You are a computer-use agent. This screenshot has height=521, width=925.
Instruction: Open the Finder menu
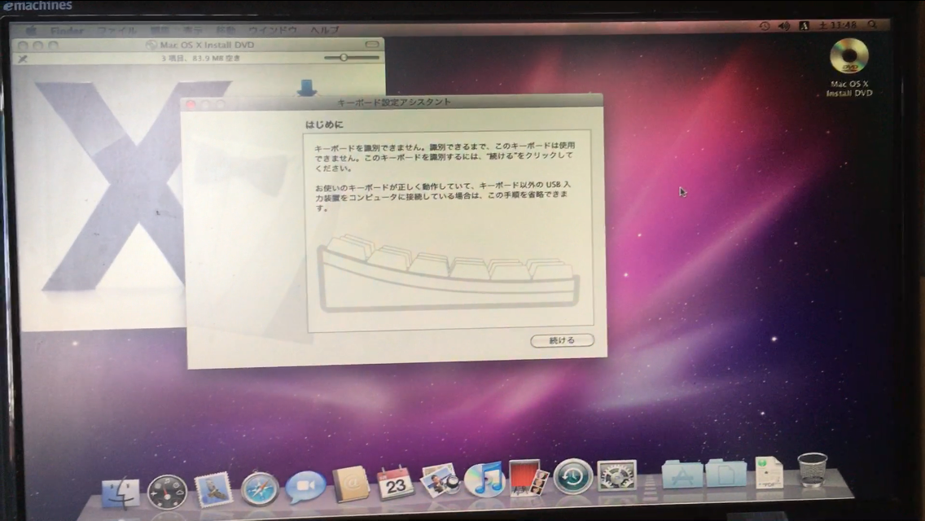point(67,30)
